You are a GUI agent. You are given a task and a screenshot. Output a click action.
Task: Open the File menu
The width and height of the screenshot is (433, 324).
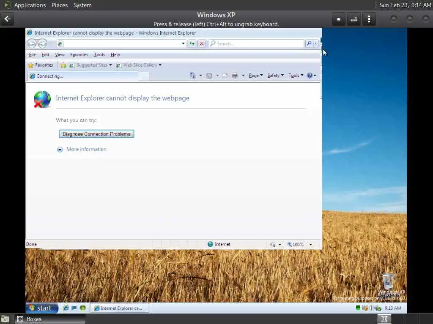click(32, 55)
